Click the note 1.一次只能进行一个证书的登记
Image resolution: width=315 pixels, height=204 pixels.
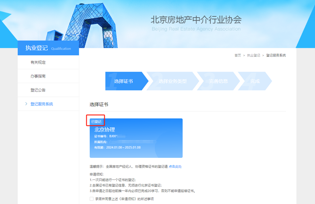pos(113,180)
